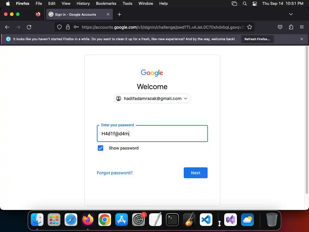Open the Apple menu

tap(8, 3)
